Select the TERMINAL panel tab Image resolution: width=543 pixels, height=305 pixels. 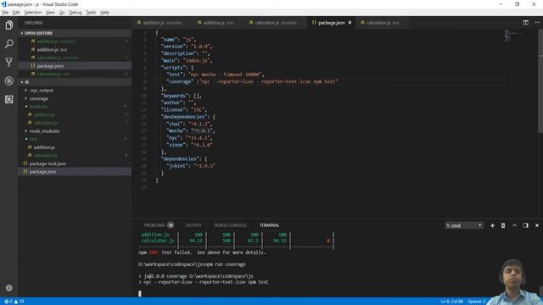[x=270, y=225]
